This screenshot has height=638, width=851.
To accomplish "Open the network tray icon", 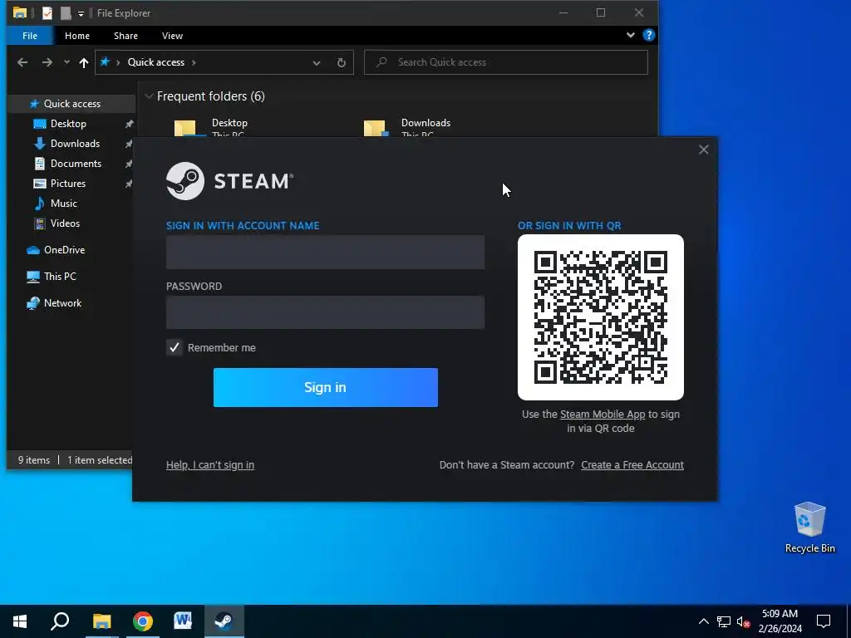I will pos(724,621).
